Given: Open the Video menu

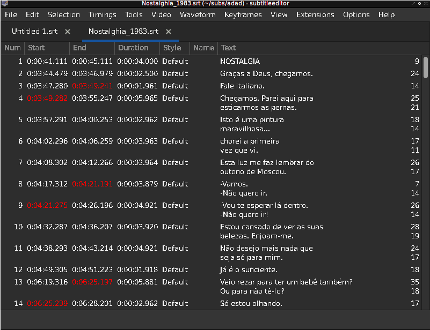Looking at the screenshot, I should [x=161, y=14].
